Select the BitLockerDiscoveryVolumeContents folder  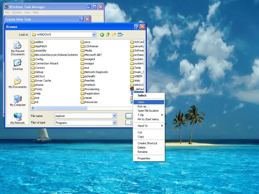coord(54,55)
